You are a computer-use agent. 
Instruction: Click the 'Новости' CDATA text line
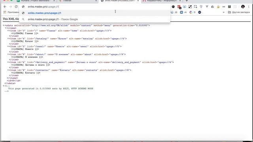tap(25, 49)
